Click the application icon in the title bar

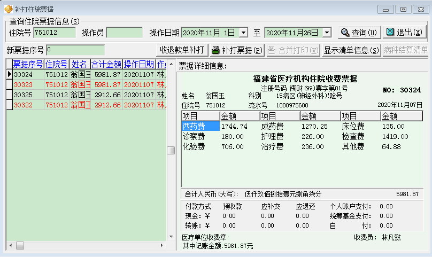[8, 9]
